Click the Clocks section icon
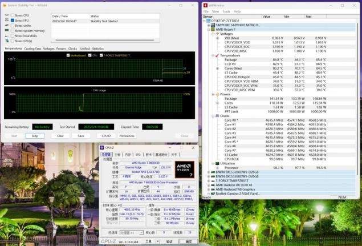362x246 pixels. [x=217, y=116]
